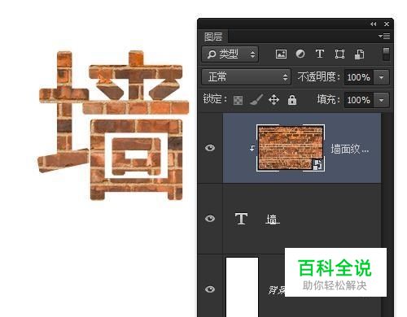This screenshot has width=407, height=317.
Task: Open the 正常 blend mode dropdown
Action: tap(246, 77)
